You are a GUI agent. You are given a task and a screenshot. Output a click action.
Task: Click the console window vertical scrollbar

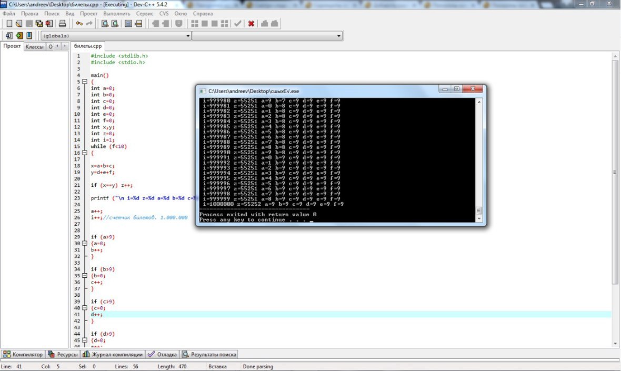[480, 158]
